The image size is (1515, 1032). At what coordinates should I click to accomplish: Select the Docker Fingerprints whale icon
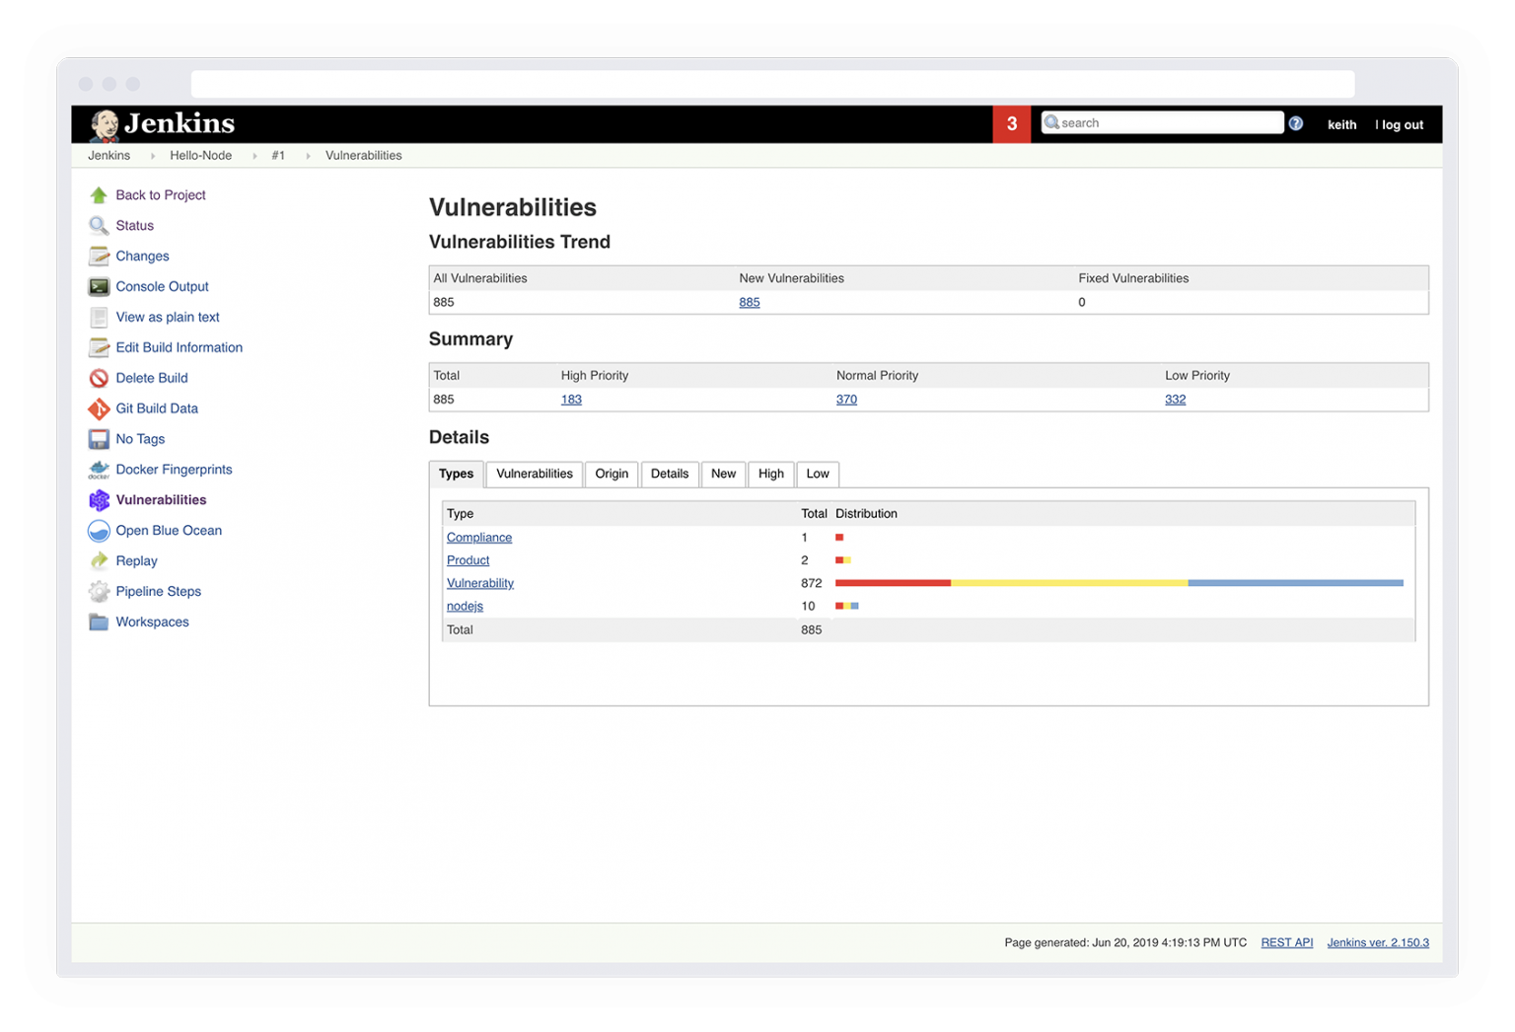click(99, 470)
